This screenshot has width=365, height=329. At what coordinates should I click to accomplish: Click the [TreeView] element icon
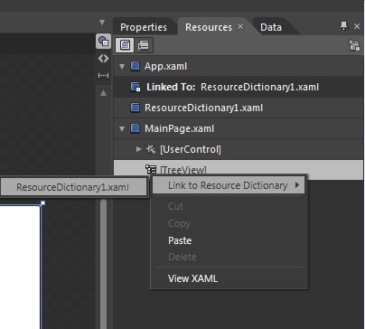[151, 169]
